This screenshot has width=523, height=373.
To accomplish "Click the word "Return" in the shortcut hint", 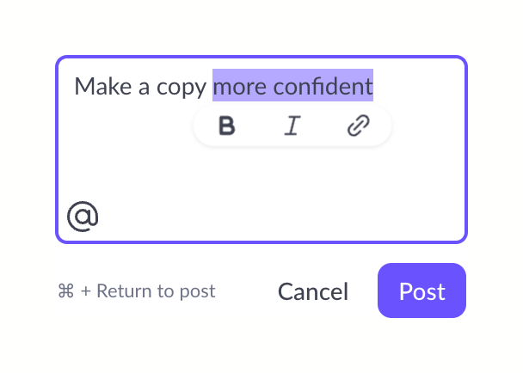I will [126, 291].
